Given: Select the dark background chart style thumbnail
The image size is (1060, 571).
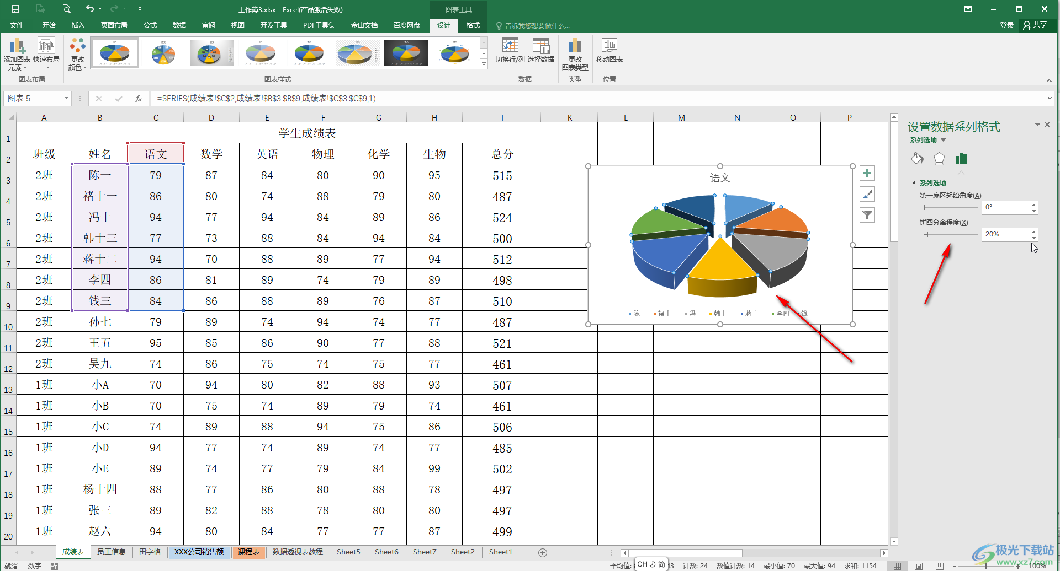Looking at the screenshot, I should 406,53.
